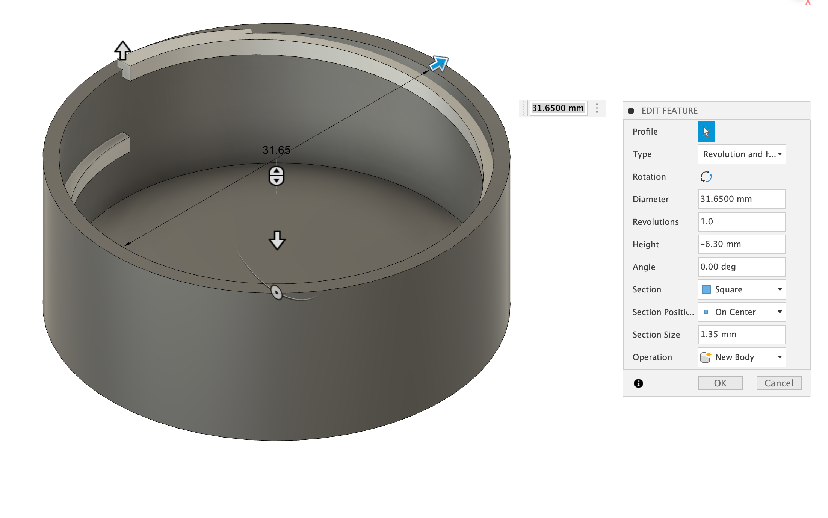Click the Diameter input field
This screenshot has width=828, height=518.
pyautogui.click(x=741, y=199)
